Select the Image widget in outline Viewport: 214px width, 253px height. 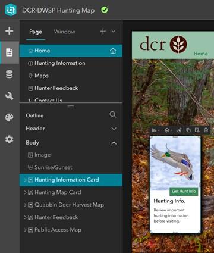pyautogui.click(x=71, y=155)
